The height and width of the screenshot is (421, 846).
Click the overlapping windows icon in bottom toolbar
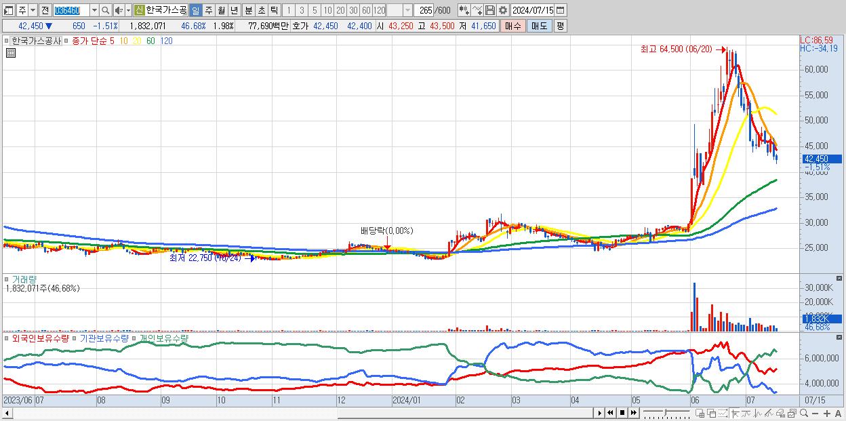tap(712, 413)
